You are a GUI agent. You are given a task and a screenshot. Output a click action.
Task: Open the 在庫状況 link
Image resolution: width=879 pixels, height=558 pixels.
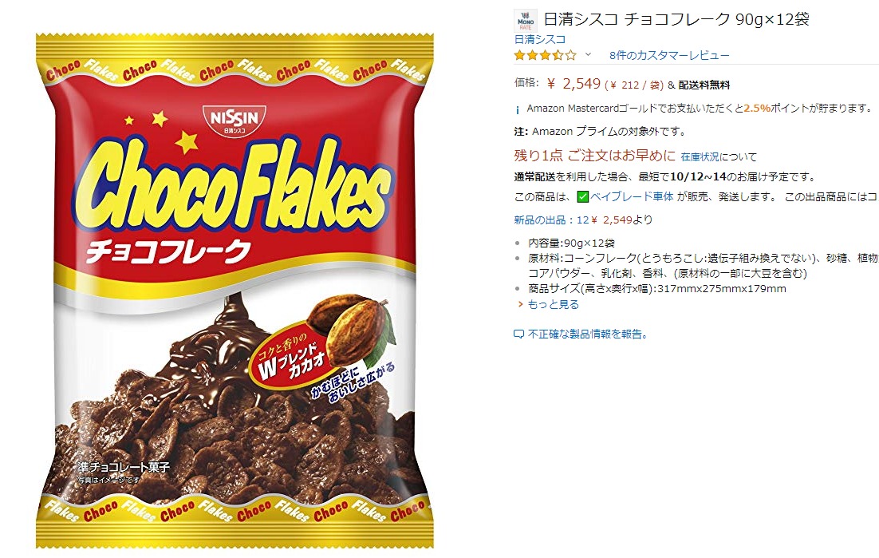[x=700, y=157]
